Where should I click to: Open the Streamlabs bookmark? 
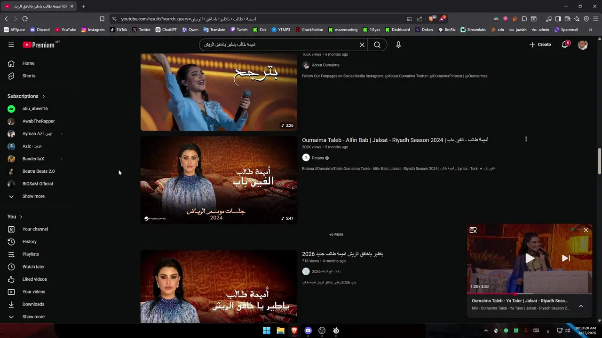tap(473, 30)
